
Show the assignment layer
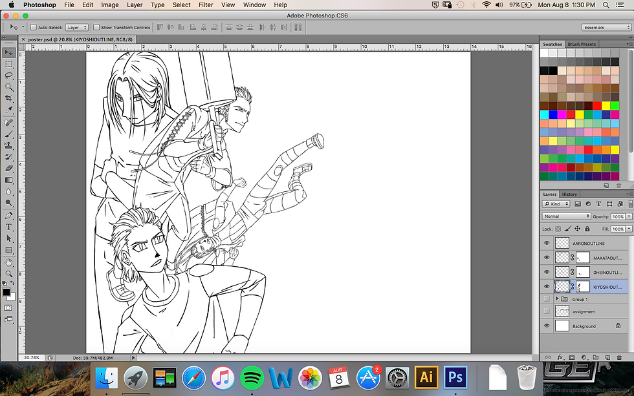click(x=547, y=311)
